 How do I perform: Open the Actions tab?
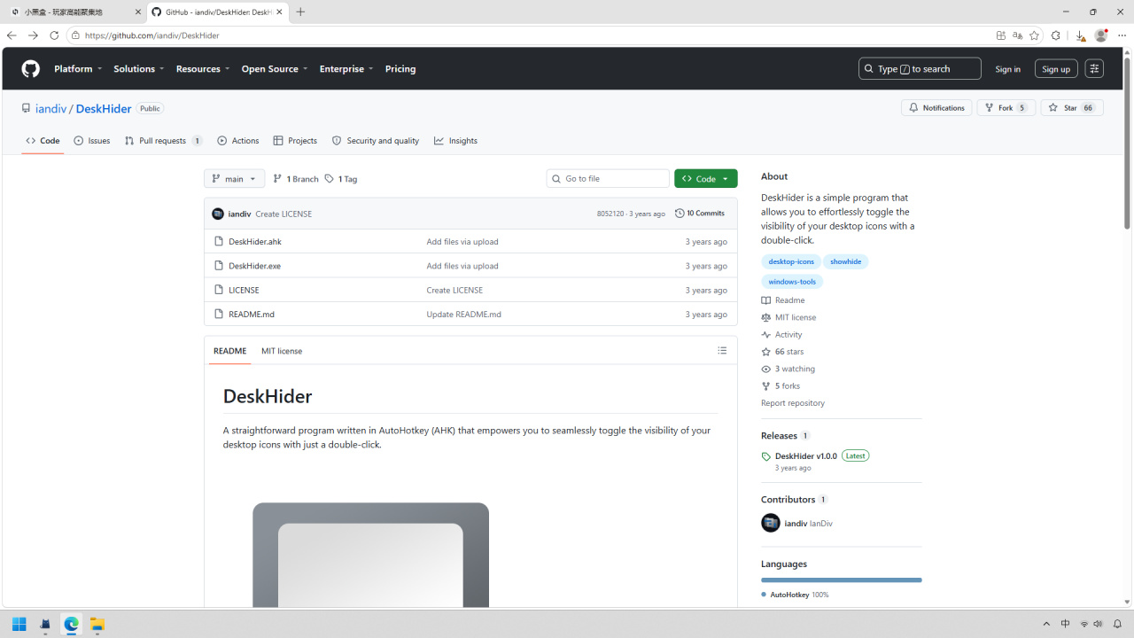[x=238, y=141]
